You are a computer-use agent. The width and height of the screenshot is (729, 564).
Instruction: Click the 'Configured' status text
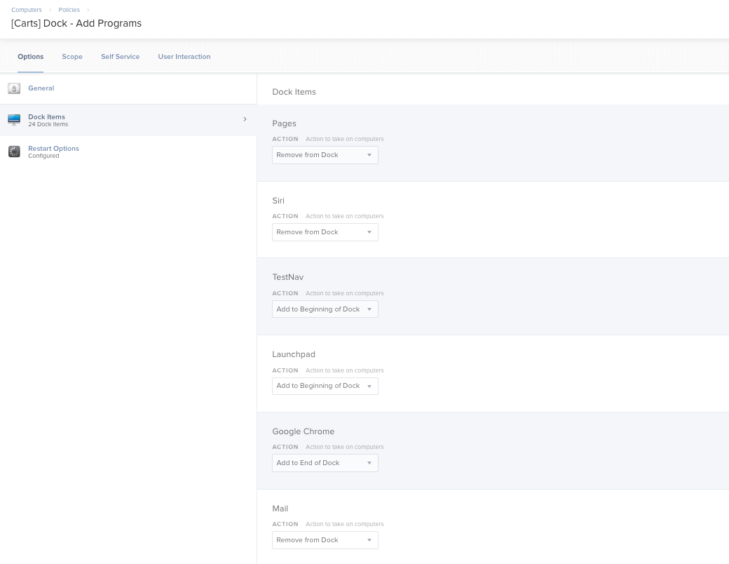43,156
